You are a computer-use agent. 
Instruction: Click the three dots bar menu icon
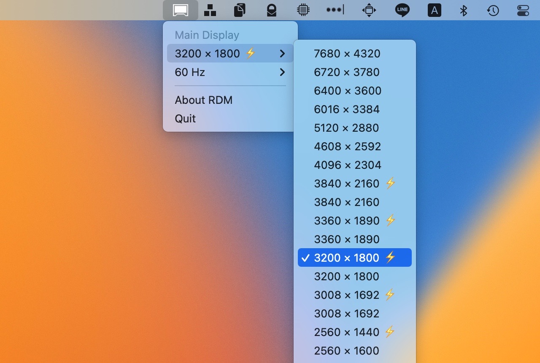[x=335, y=10]
